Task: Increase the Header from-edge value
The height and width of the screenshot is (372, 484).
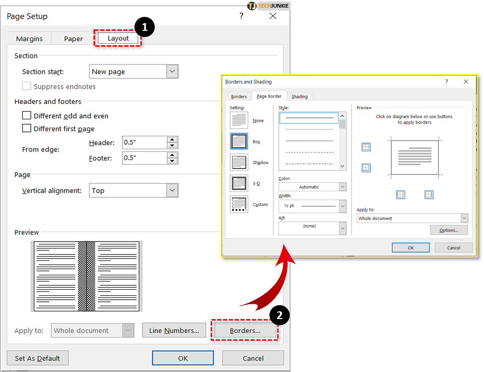Action: (172, 140)
